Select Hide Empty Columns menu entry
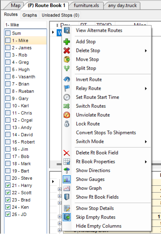Screen dimensions: 161x234 click(x=99, y=226)
